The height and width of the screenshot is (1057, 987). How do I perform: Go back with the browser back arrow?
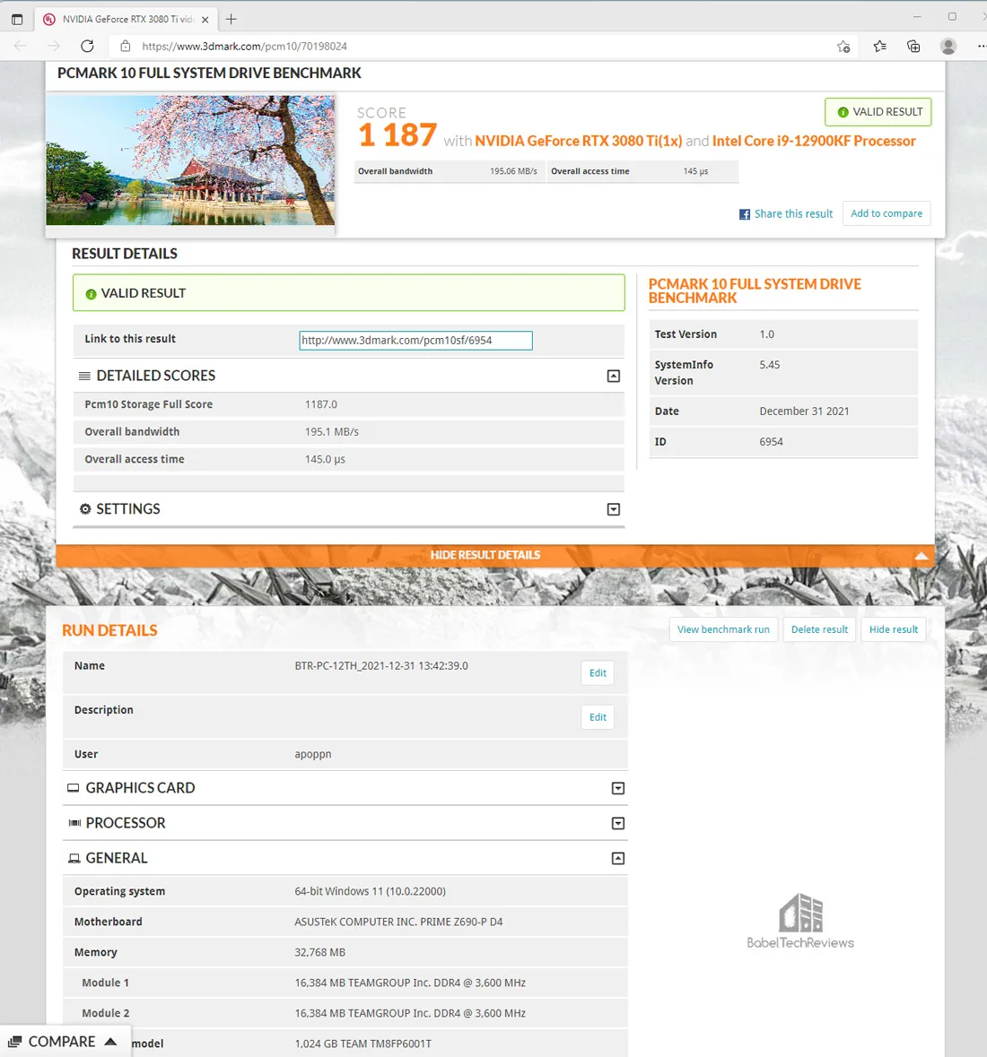coord(21,46)
